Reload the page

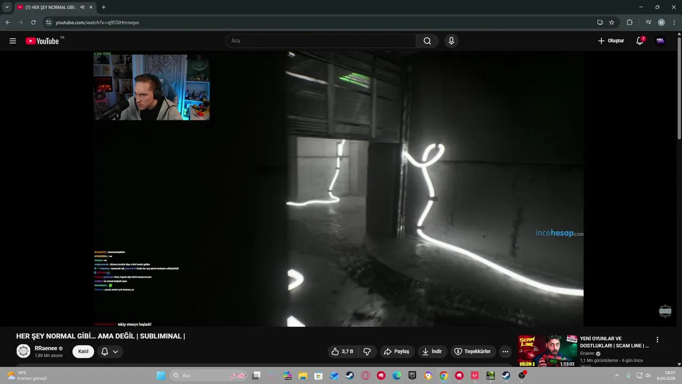coord(33,22)
